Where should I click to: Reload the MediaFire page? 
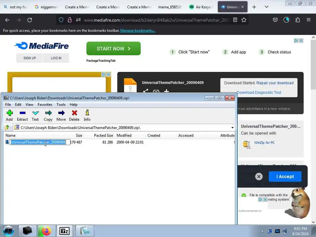tap(30, 20)
